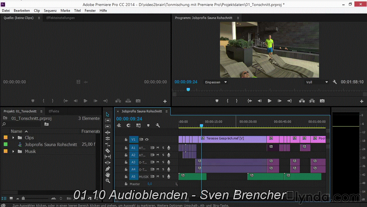Open the Program monitor button editor plus
The image size is (367, 207).
(x=362, y=101)
